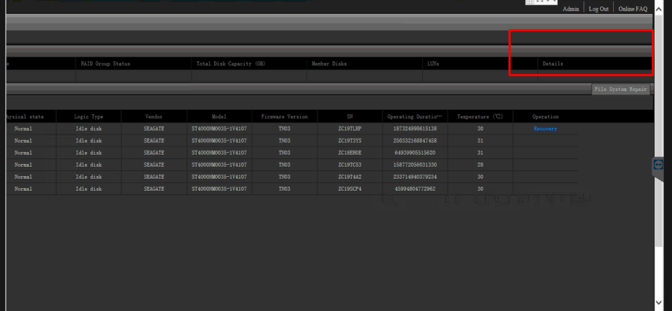Select serial number ZC19TC53

pos(350,165)
